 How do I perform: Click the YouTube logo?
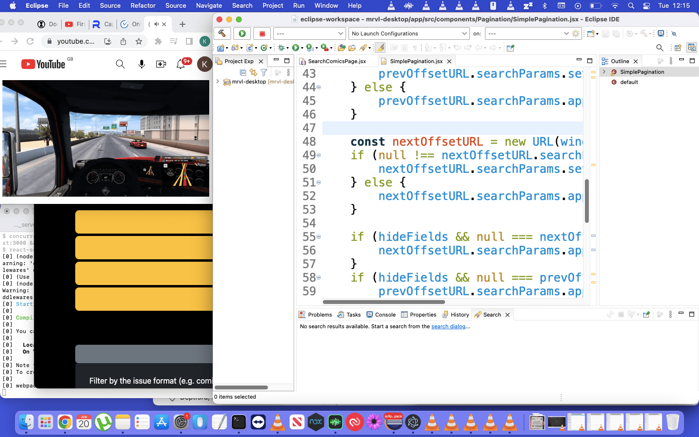point(43,64)
